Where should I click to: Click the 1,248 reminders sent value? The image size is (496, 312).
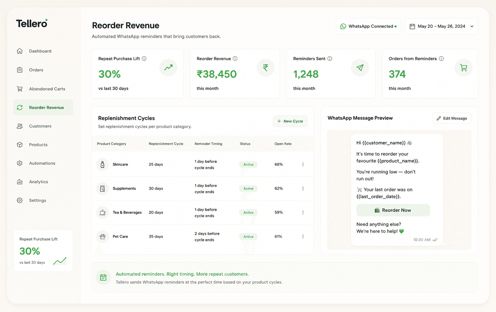tap(306, 74)
